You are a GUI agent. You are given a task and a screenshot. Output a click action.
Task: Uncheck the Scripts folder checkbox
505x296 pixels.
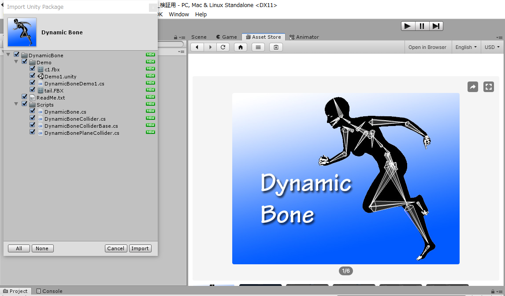tap(25, 104)
